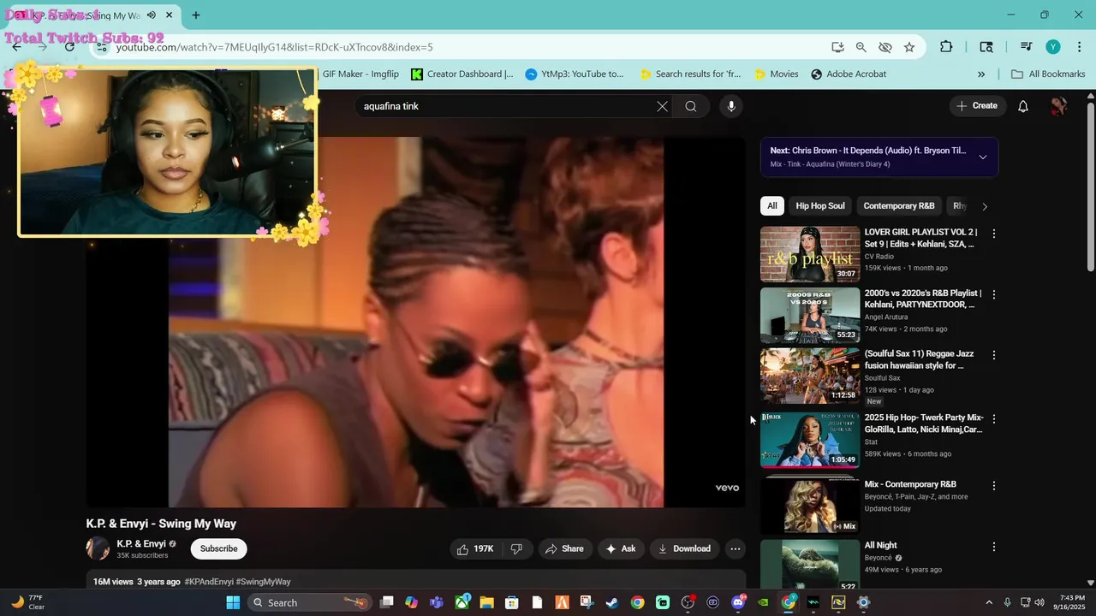Click the #SwingMyWay hashtag
1096x616 pixels.
pos(263,582)
